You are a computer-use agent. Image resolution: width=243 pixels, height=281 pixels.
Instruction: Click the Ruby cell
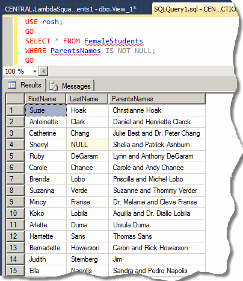coord(46,156)
